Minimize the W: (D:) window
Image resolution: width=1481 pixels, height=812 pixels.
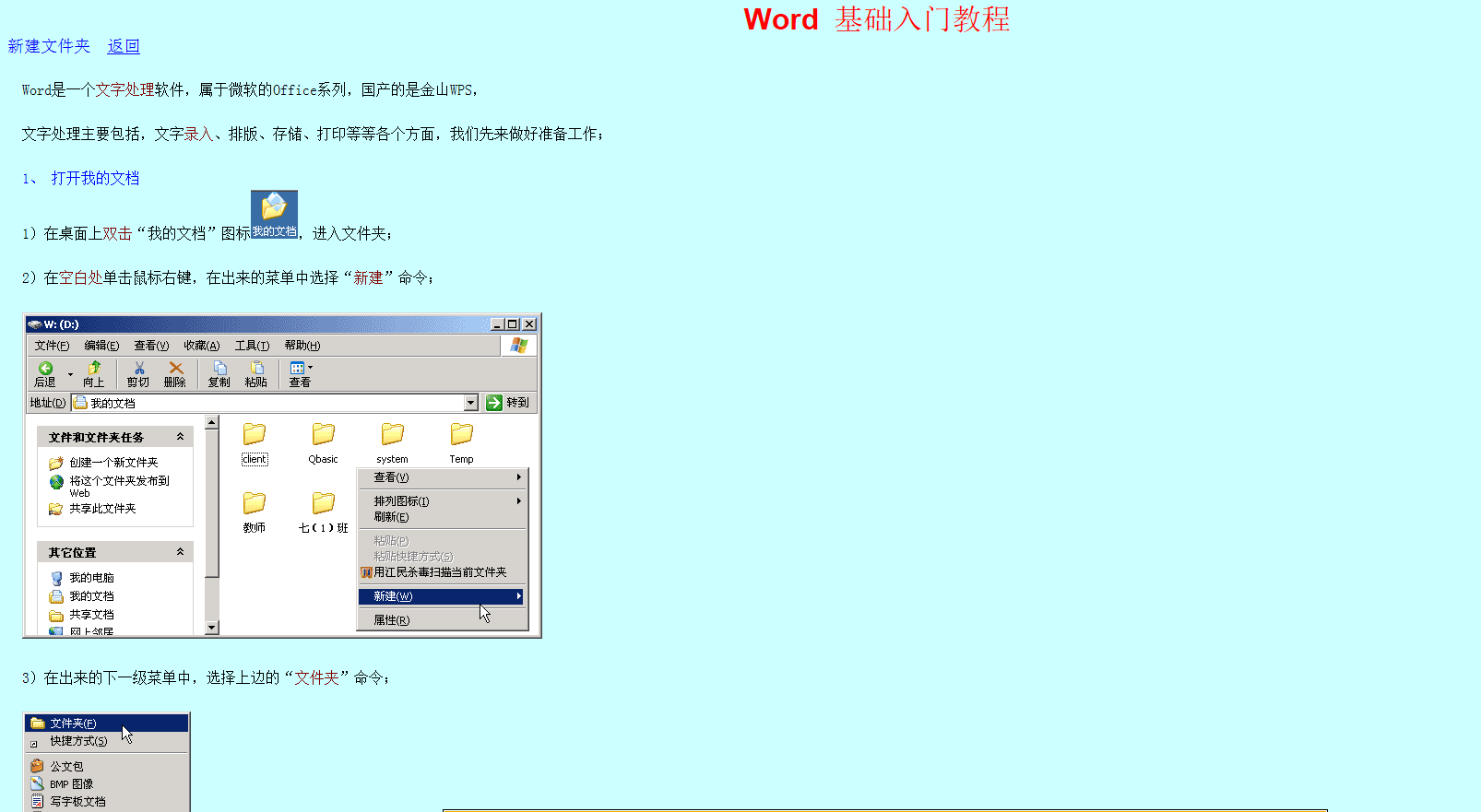pos(498,324)
